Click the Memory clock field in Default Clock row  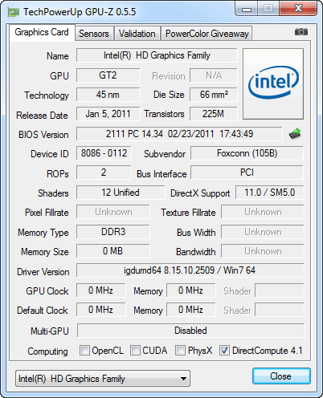(x=191, y=310)
